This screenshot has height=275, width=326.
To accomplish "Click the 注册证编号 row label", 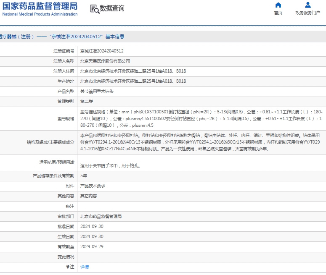I will tap(64, 51).
